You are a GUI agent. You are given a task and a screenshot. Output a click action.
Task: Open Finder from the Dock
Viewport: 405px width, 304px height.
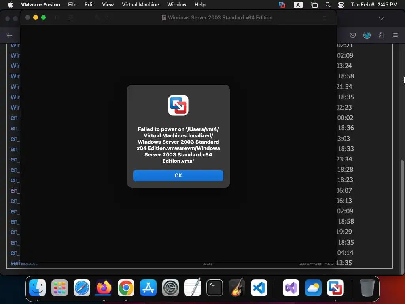(38, 288)
